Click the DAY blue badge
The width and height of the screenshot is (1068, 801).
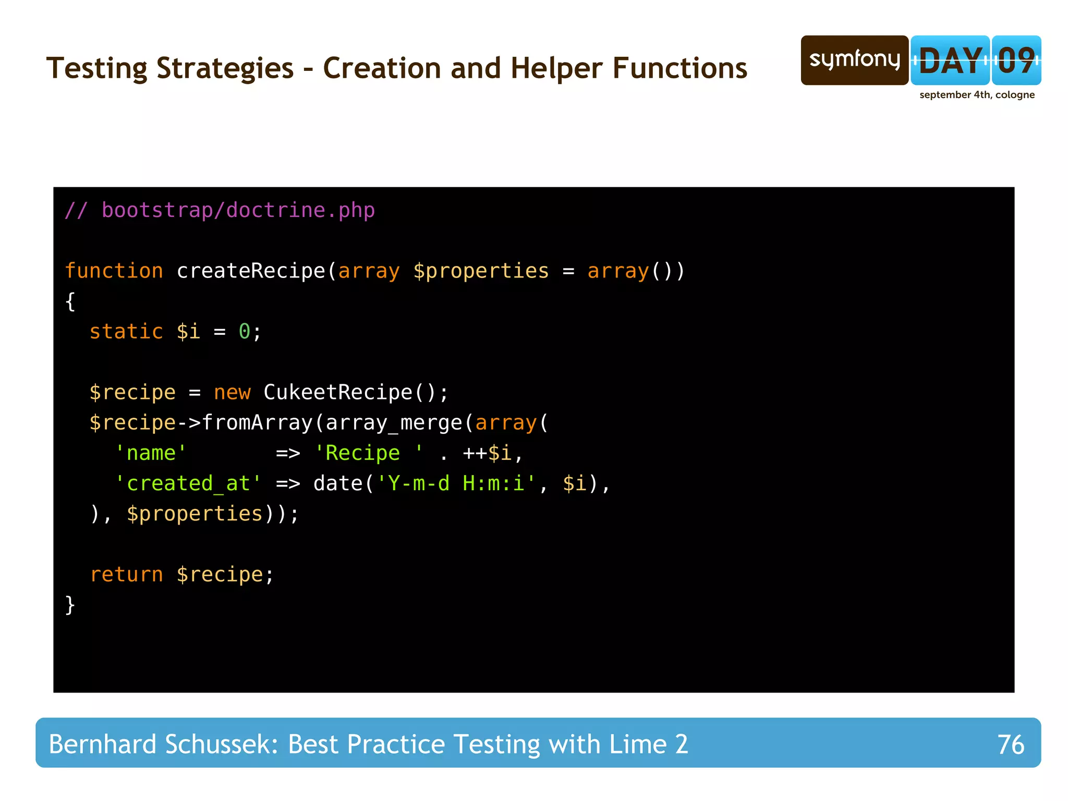pyautogui.click(x=950, y=60)
